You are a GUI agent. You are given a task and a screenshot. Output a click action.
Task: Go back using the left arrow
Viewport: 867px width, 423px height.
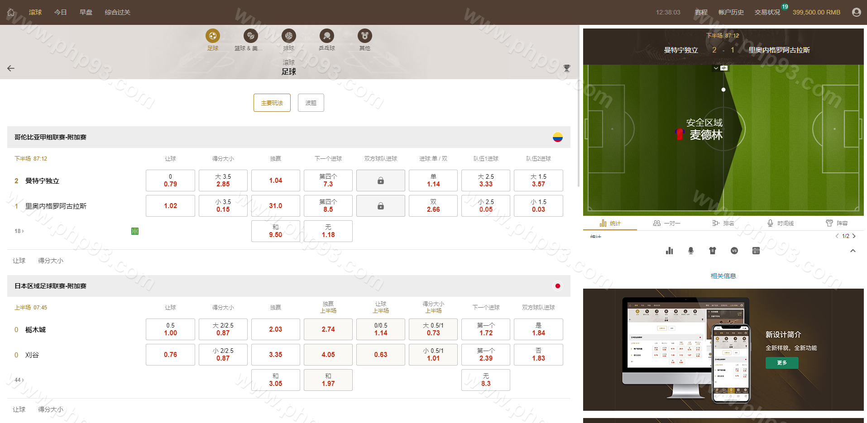point(11,68)
